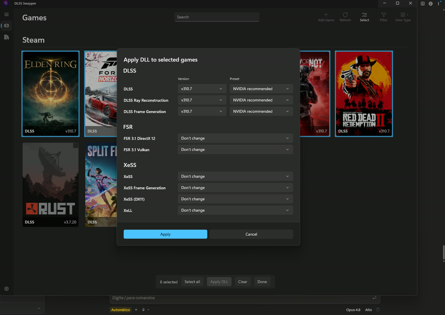Screen dimensions: 445x315
Task: Click Clear in selection bar
Action: click(243, 282)
